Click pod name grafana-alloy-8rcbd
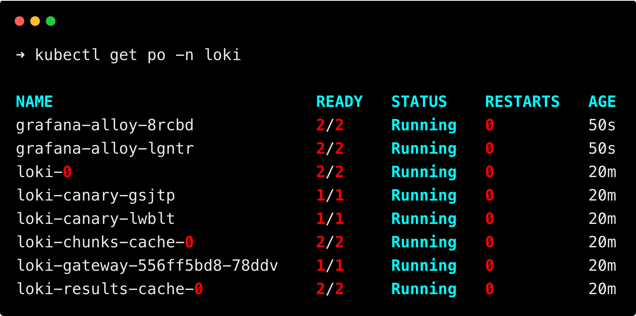The width and height of the screenshot is (636, 316). point(105,125)
